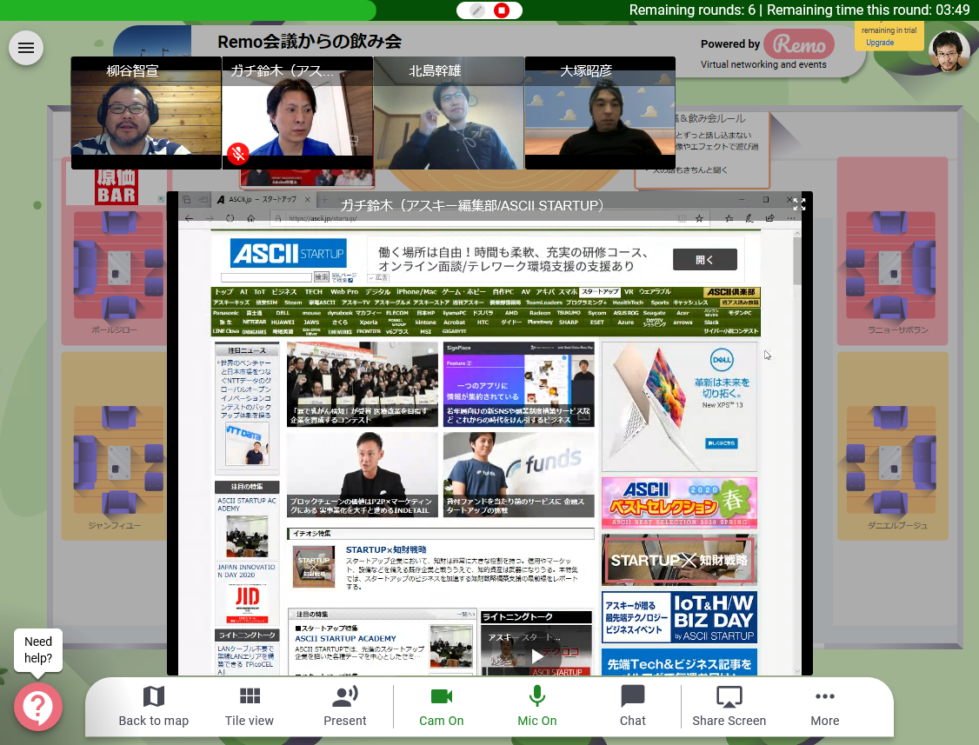The width and height of the screenshot is (979, 745).
Task: Expand the 広告 ad dropdown
Action: pos(377,278)
